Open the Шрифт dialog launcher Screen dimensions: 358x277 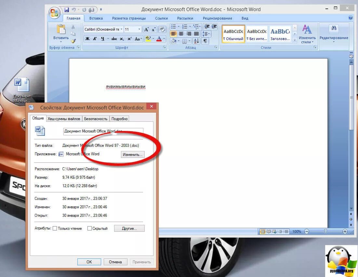tap(165, 47)
